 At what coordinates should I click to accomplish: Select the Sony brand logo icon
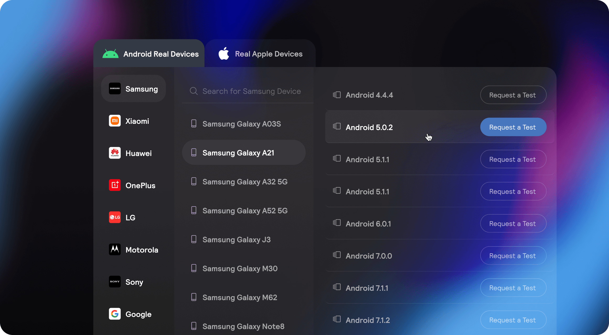[x=115, y=282]
